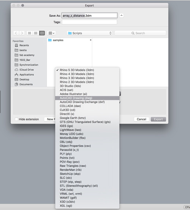Switch to column view in file browser
Image resolution: width=190 pixels, height=210 pixels.
pyautogui.click(x=42, y=33)
